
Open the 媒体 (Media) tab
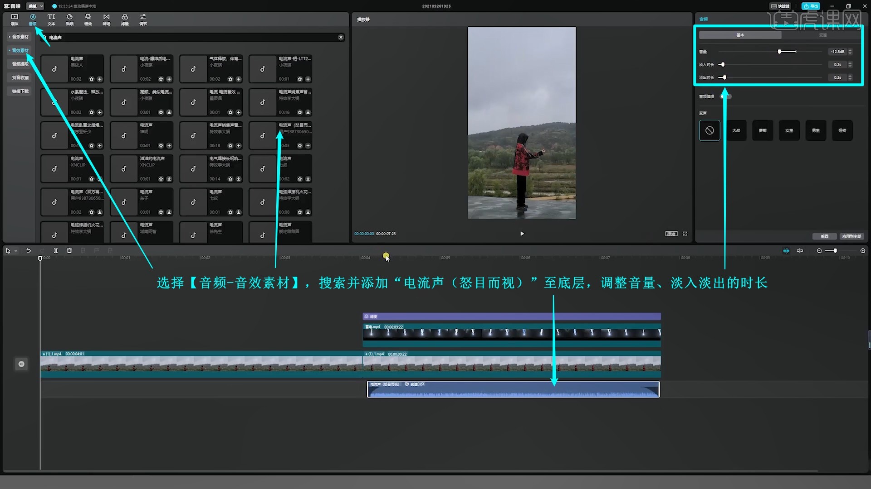point(15,19)
